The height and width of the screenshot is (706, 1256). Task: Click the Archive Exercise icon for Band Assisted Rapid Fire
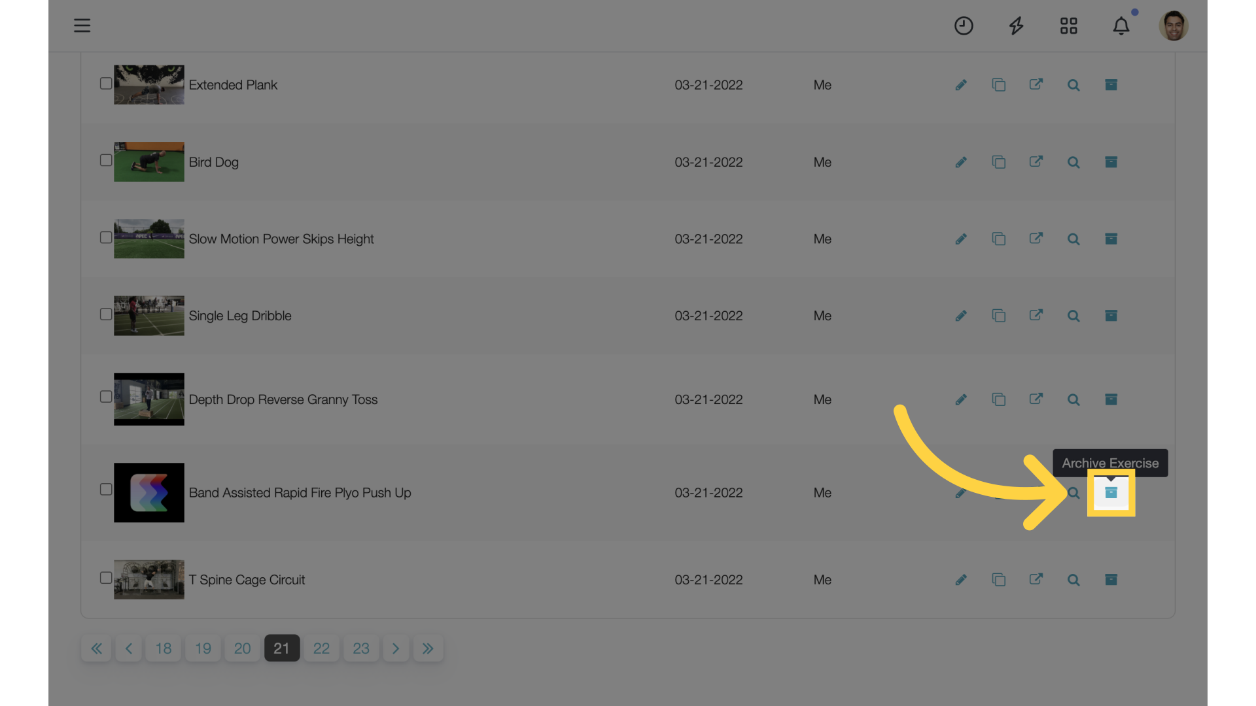[x=1111, y=493]
